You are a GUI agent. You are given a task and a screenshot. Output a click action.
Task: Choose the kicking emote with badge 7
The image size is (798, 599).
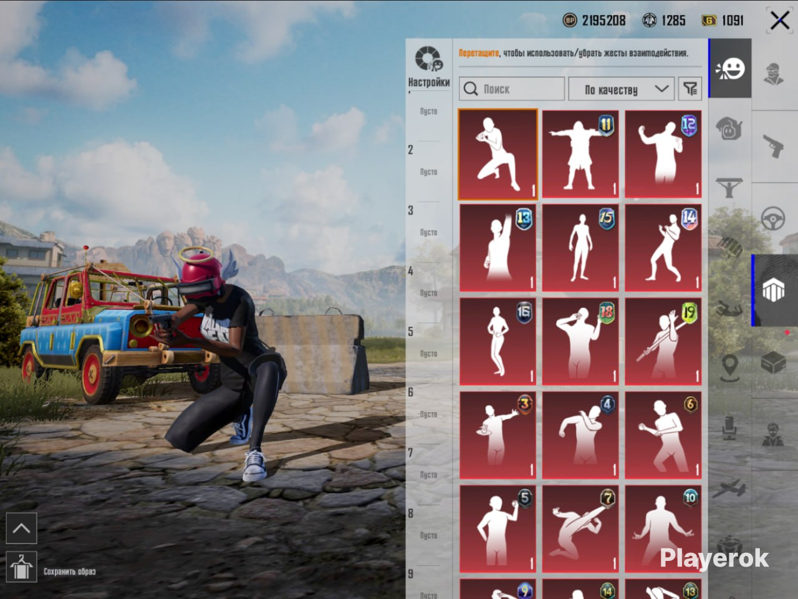click(x=580, y=529)
